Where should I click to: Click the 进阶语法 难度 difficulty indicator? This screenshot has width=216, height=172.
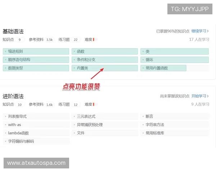click(95, 104)
